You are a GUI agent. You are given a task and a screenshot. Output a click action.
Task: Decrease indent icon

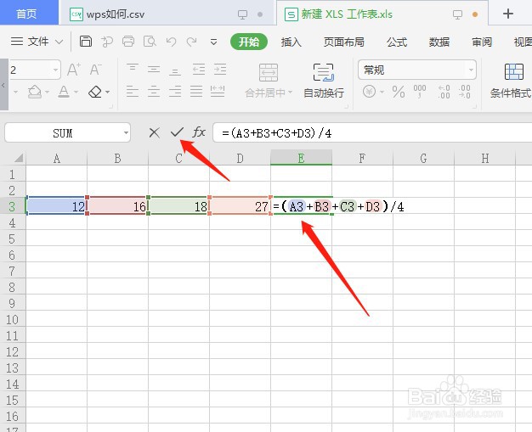pyautogui.click(x=199, y=70)
